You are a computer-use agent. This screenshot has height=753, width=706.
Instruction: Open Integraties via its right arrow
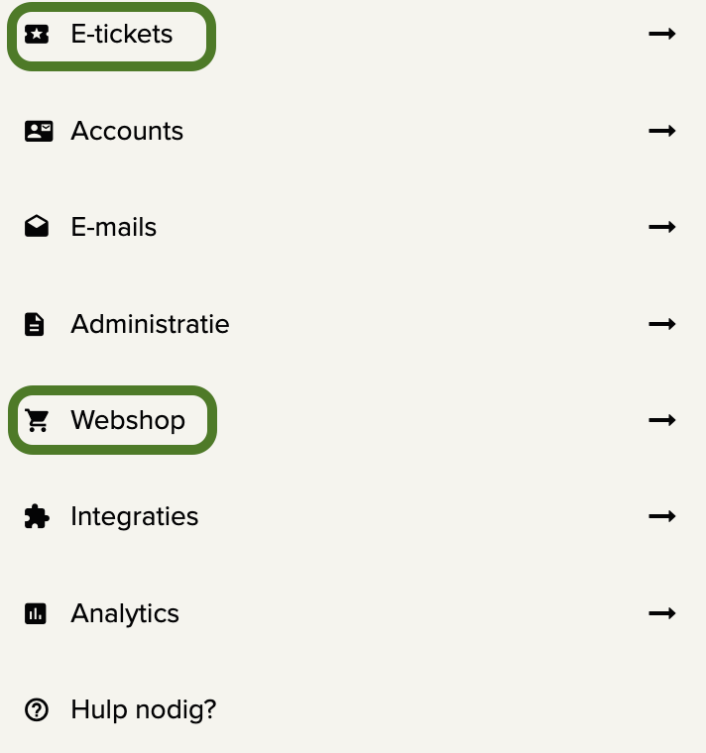(x=662, y=516)
